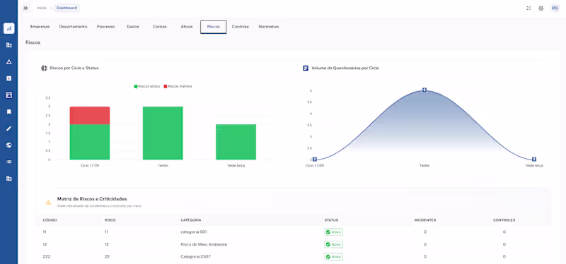
Task: Click the pie icon beside Riscos por Ciclo
Action: 44,68
